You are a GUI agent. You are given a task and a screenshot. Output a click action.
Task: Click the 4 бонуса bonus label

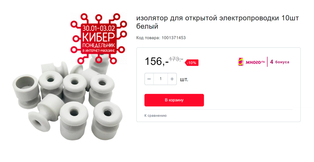tap(279, 62)
